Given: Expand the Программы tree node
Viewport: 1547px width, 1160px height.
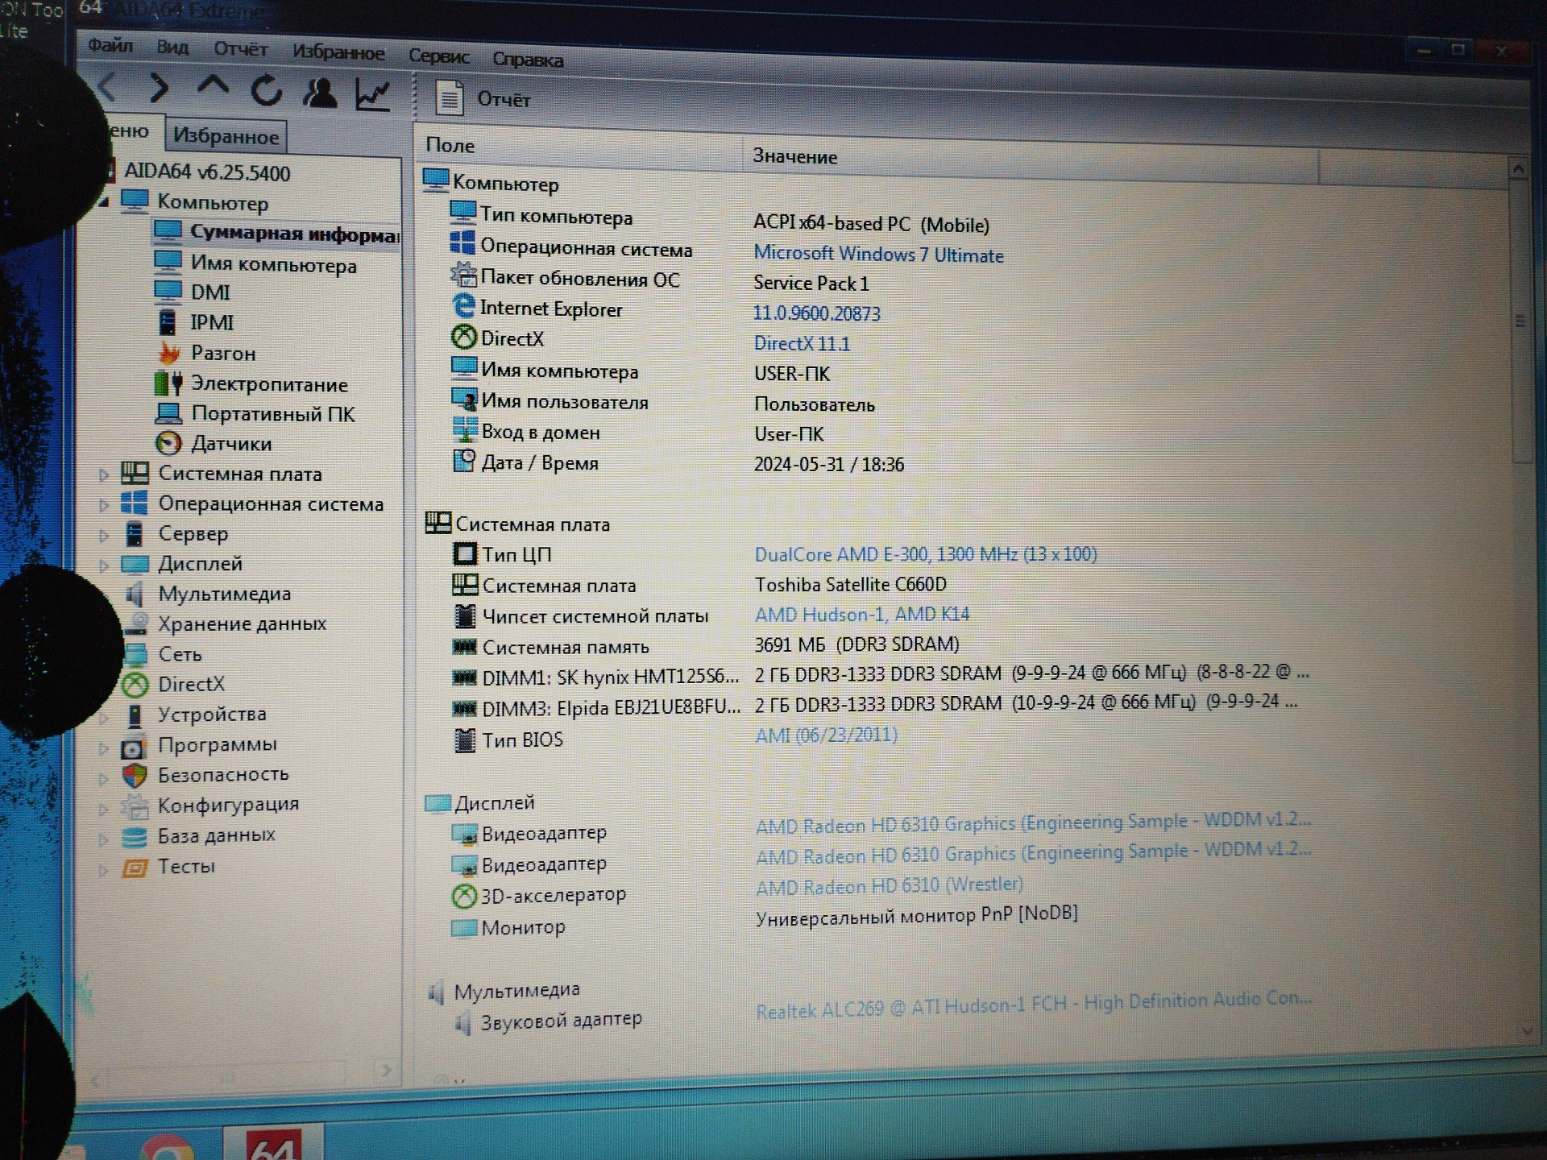Looking at the screenshot, I should click(x=103, y=748).
